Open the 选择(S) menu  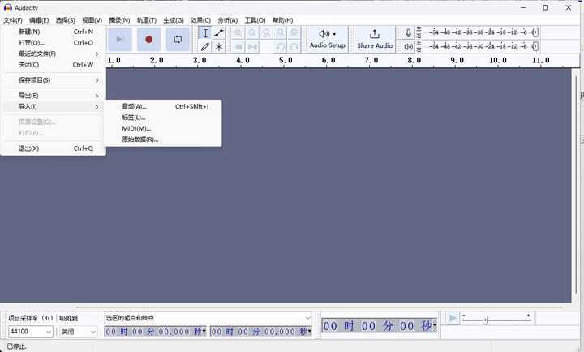pyautogui.click(x=65, y=20)
